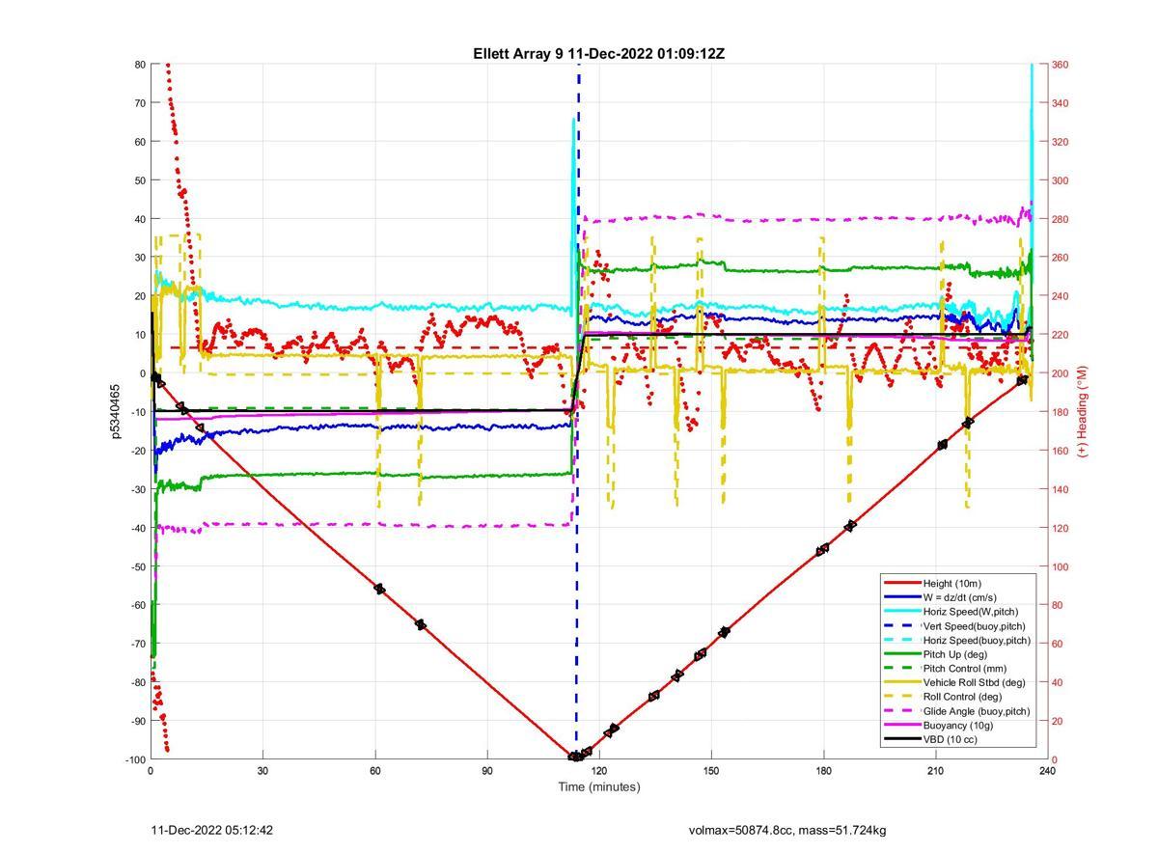Click the plot title 'Ellett Array 9 11-Dec-2022 01:09:12Z'
Viewport: 1158px width, 854px height.
coord(598,54)
